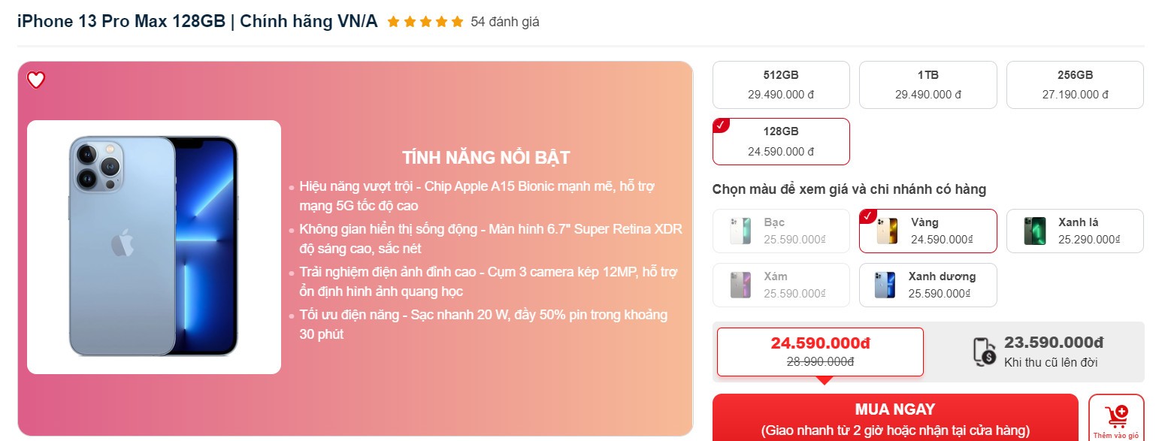Click the iPhone 13 Pro Max product image
Screen dimensions: 1162x441
pos(154,247)
